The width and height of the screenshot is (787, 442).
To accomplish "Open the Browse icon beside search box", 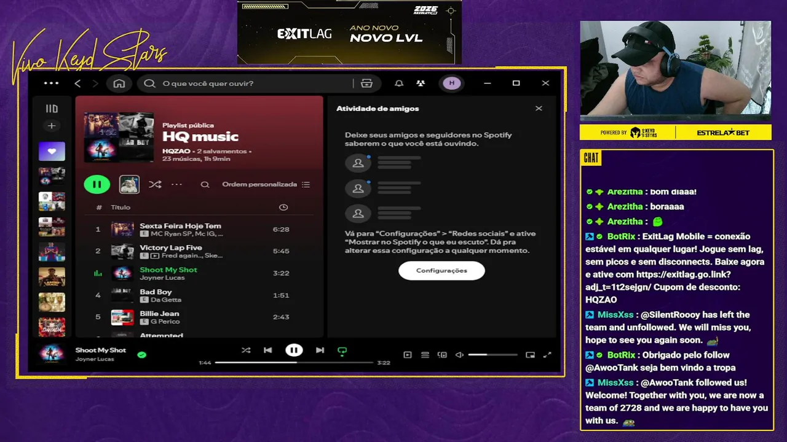I will point(367,83).
